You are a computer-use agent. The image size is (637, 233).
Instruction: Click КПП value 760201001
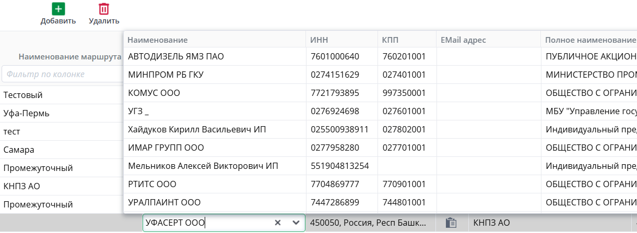coord(404,56)
